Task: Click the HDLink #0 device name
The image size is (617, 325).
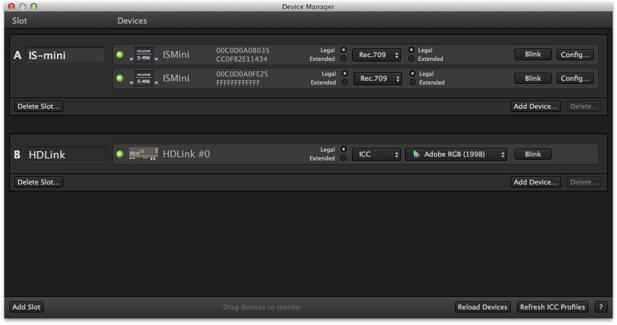Action: tap(186, 154)
